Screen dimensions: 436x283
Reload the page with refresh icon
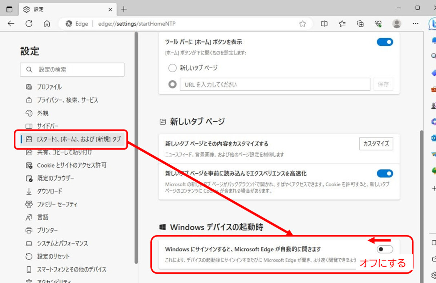[29, 24]
